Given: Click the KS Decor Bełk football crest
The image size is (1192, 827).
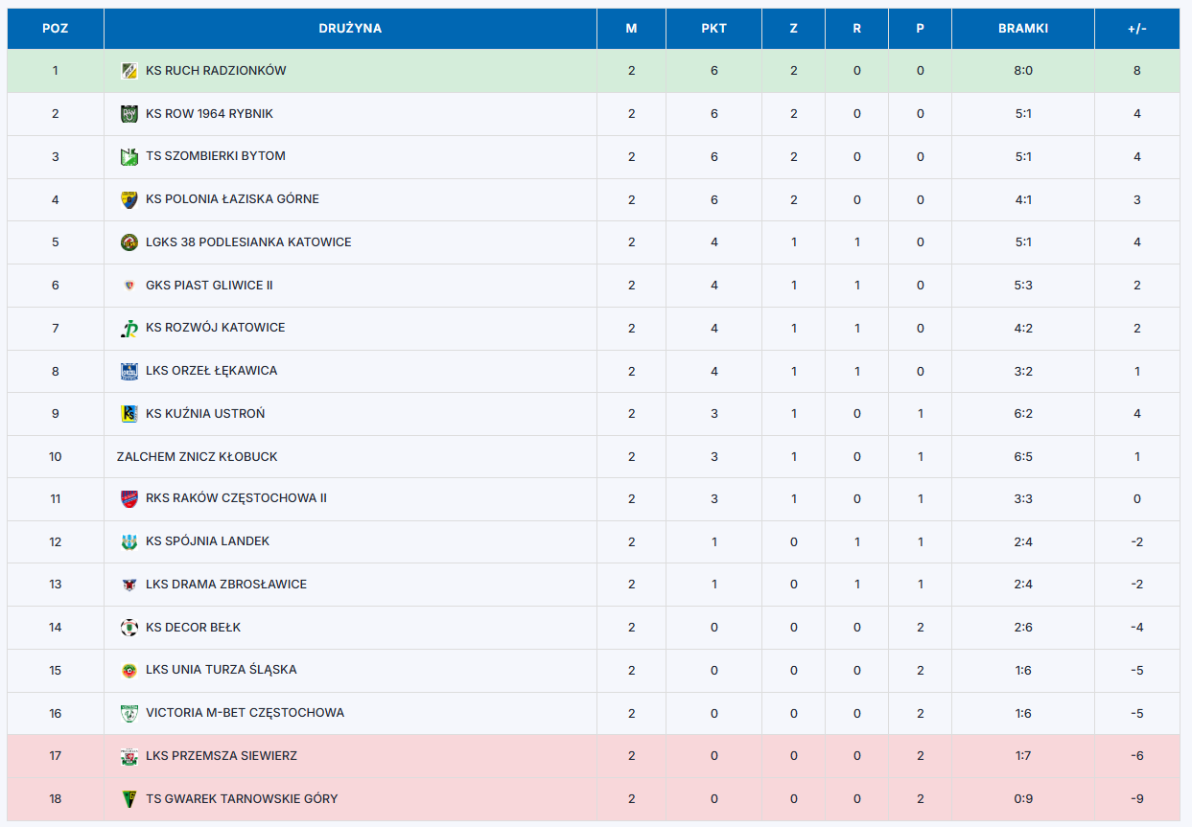Looking at the screenshot, I should coord(129,628).
